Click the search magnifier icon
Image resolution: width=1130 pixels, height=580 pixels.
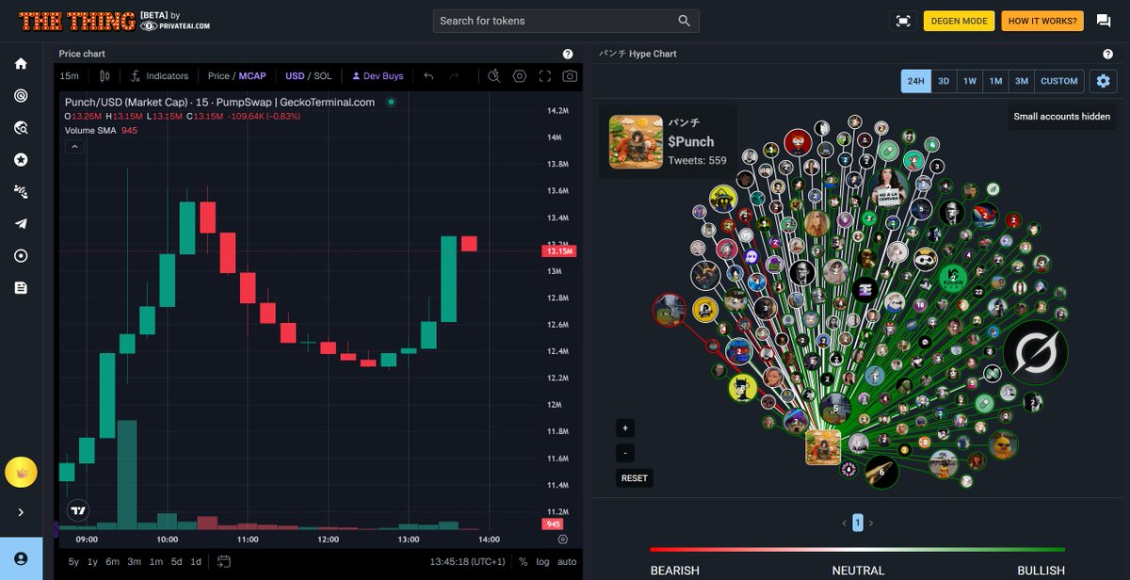pos(685,21)
